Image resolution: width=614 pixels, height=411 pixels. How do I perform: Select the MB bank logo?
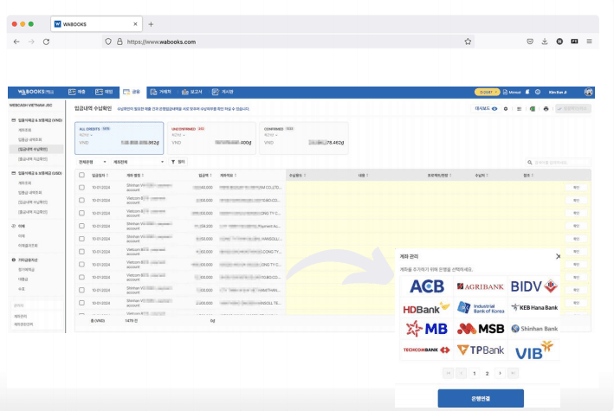click(x=426, y=329)
